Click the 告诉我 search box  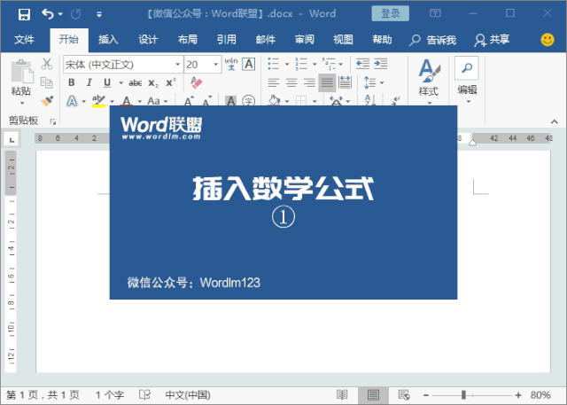coord(433,40)
